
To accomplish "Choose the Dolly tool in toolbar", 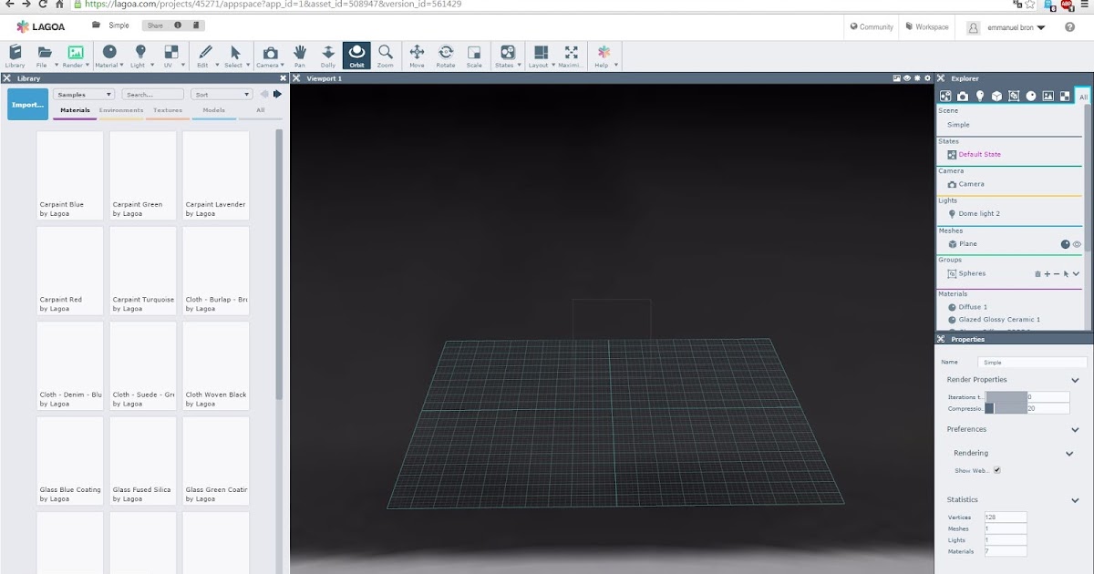I will coord(328,56).
